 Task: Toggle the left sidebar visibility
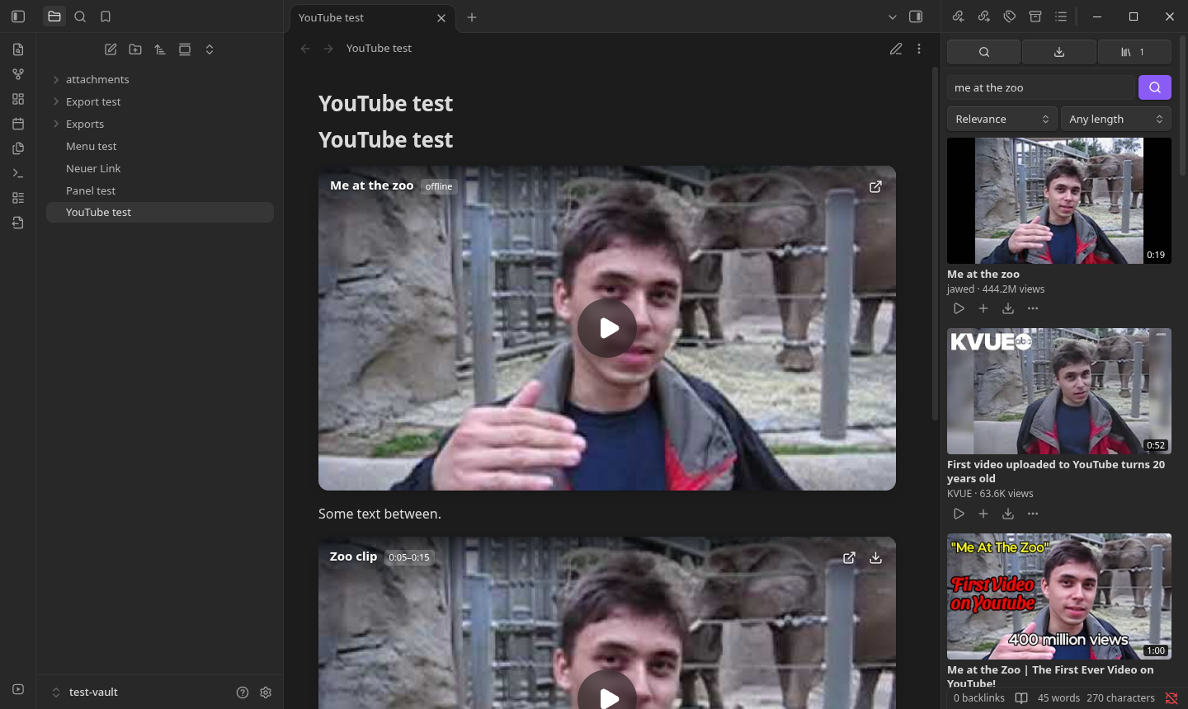pyautogui.click(x=18, y=16)
